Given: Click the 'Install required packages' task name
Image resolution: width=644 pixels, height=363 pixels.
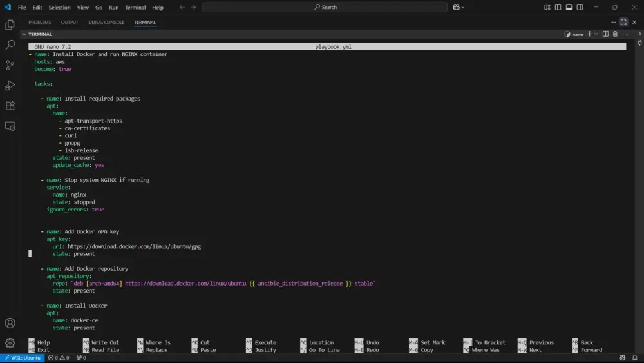Looking at the screenshot, I should tap(102, 99).
